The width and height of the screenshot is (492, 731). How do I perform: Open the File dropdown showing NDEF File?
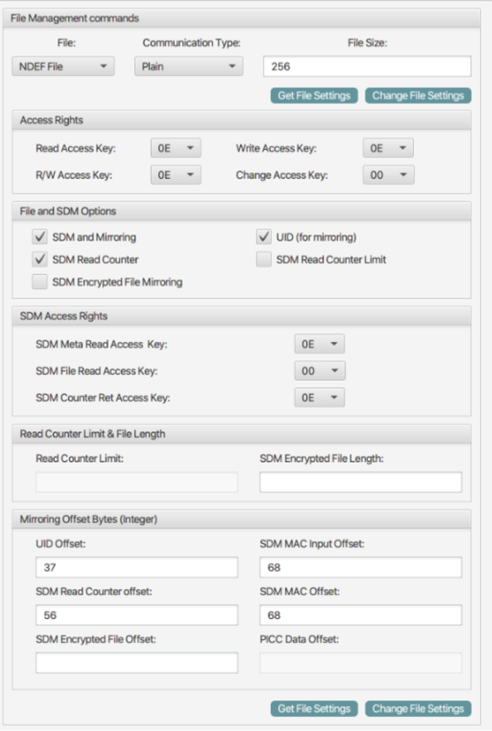pos(63,67)
